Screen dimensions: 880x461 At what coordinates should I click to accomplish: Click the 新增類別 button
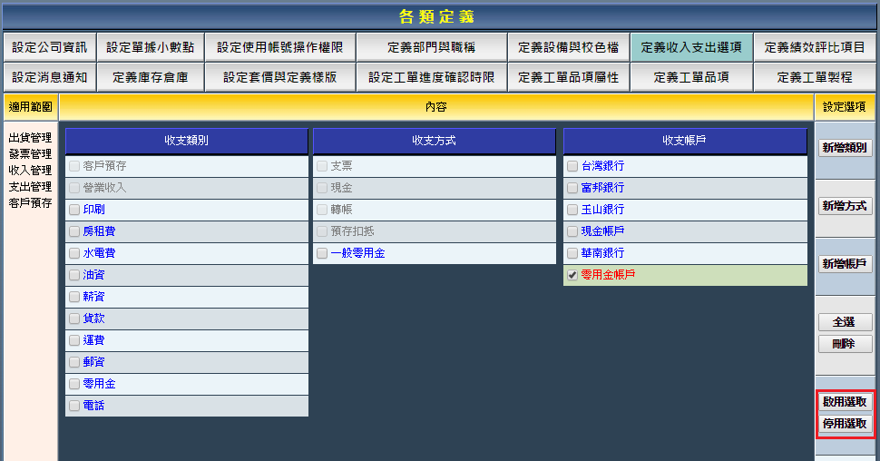(845, 148)
